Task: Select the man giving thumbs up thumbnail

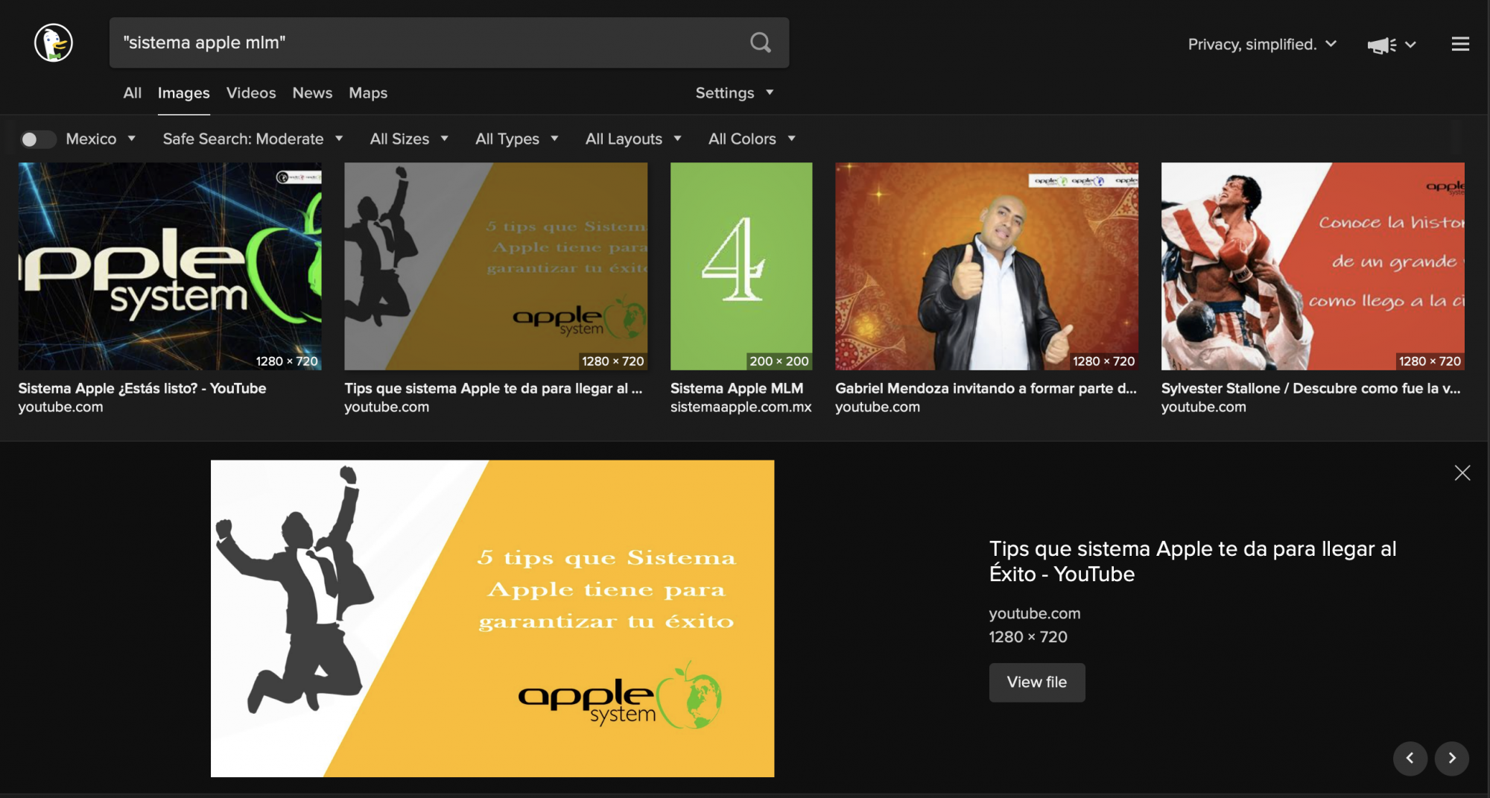Action: tap(986, 266)
